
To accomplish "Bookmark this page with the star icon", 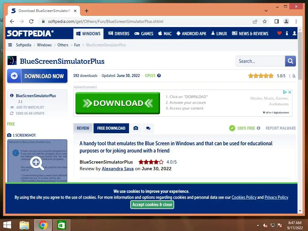I will 265,21.
